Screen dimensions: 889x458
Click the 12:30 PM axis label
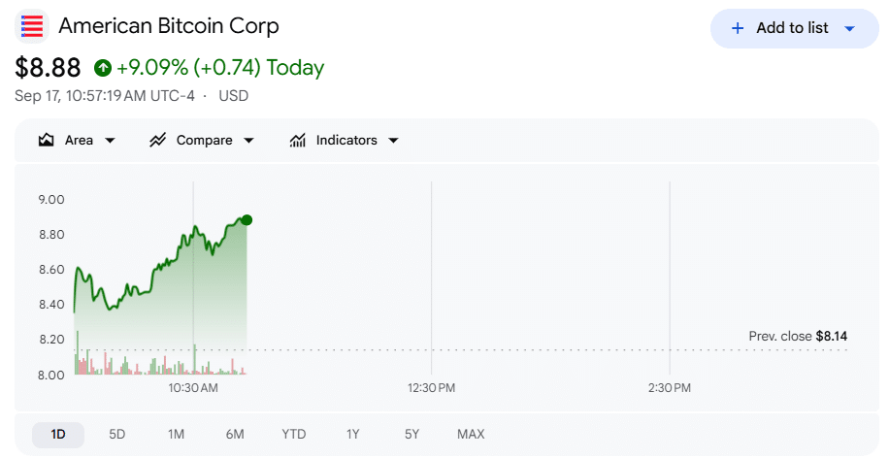432,388
